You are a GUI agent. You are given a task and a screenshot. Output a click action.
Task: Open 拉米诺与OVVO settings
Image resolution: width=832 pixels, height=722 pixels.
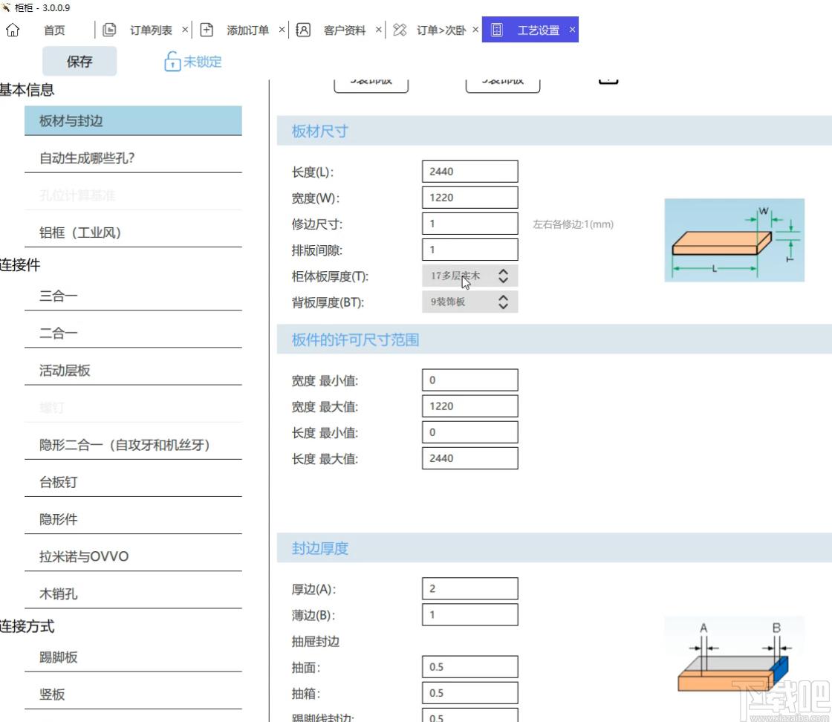pos(133,556)
